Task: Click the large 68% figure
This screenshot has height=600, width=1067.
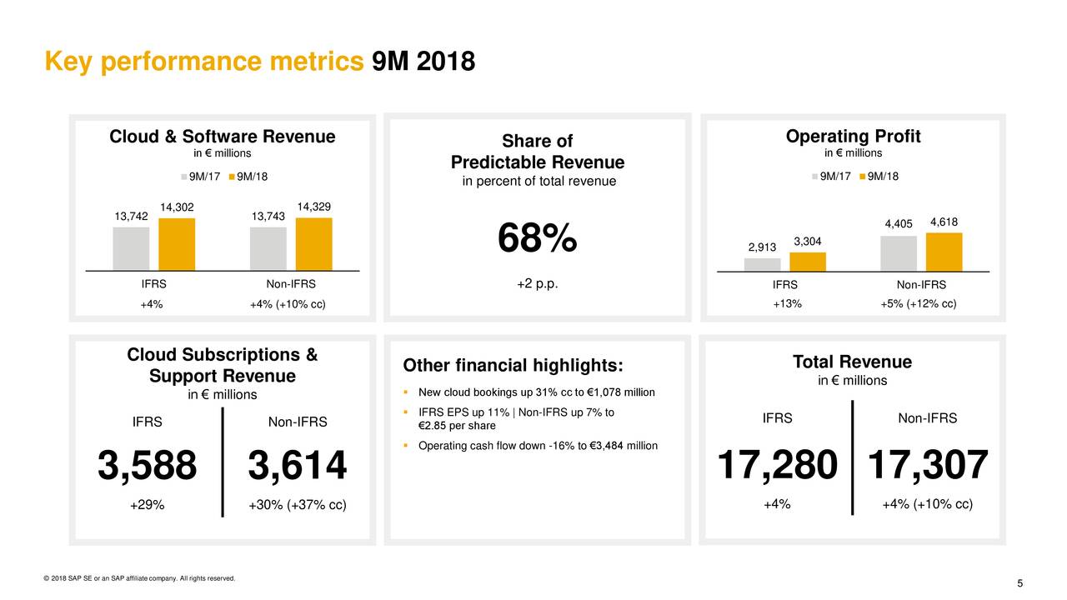Action: [537, 240]
